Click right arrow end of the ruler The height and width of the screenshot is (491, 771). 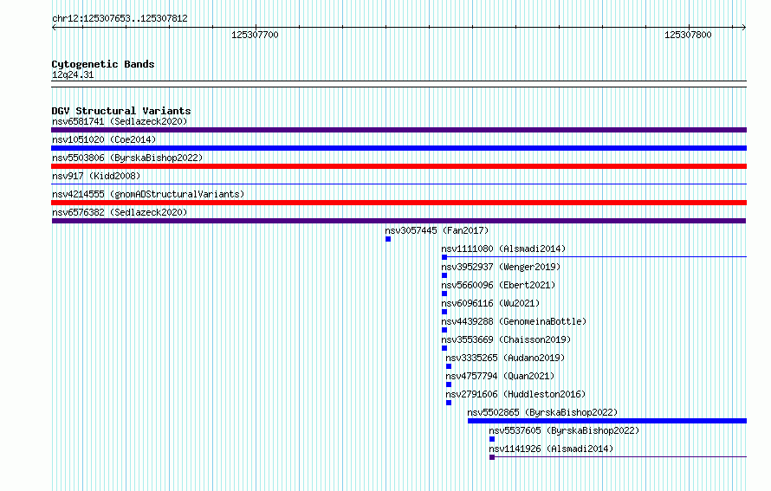[x=743, y=27]
